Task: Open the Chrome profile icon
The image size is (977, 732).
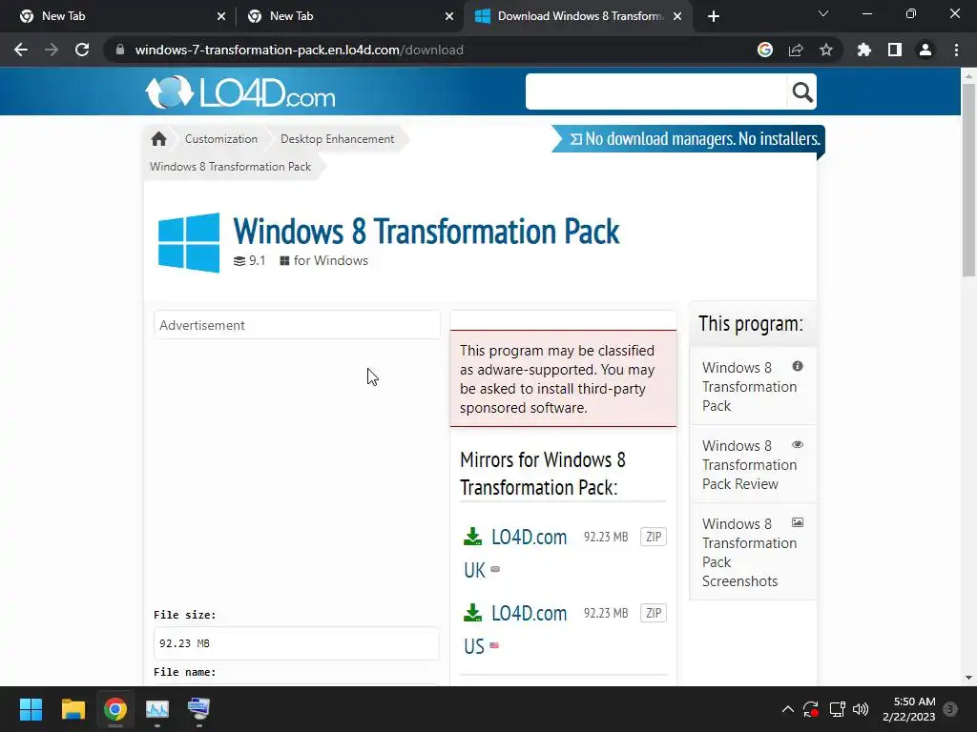Action: point(925,50)
